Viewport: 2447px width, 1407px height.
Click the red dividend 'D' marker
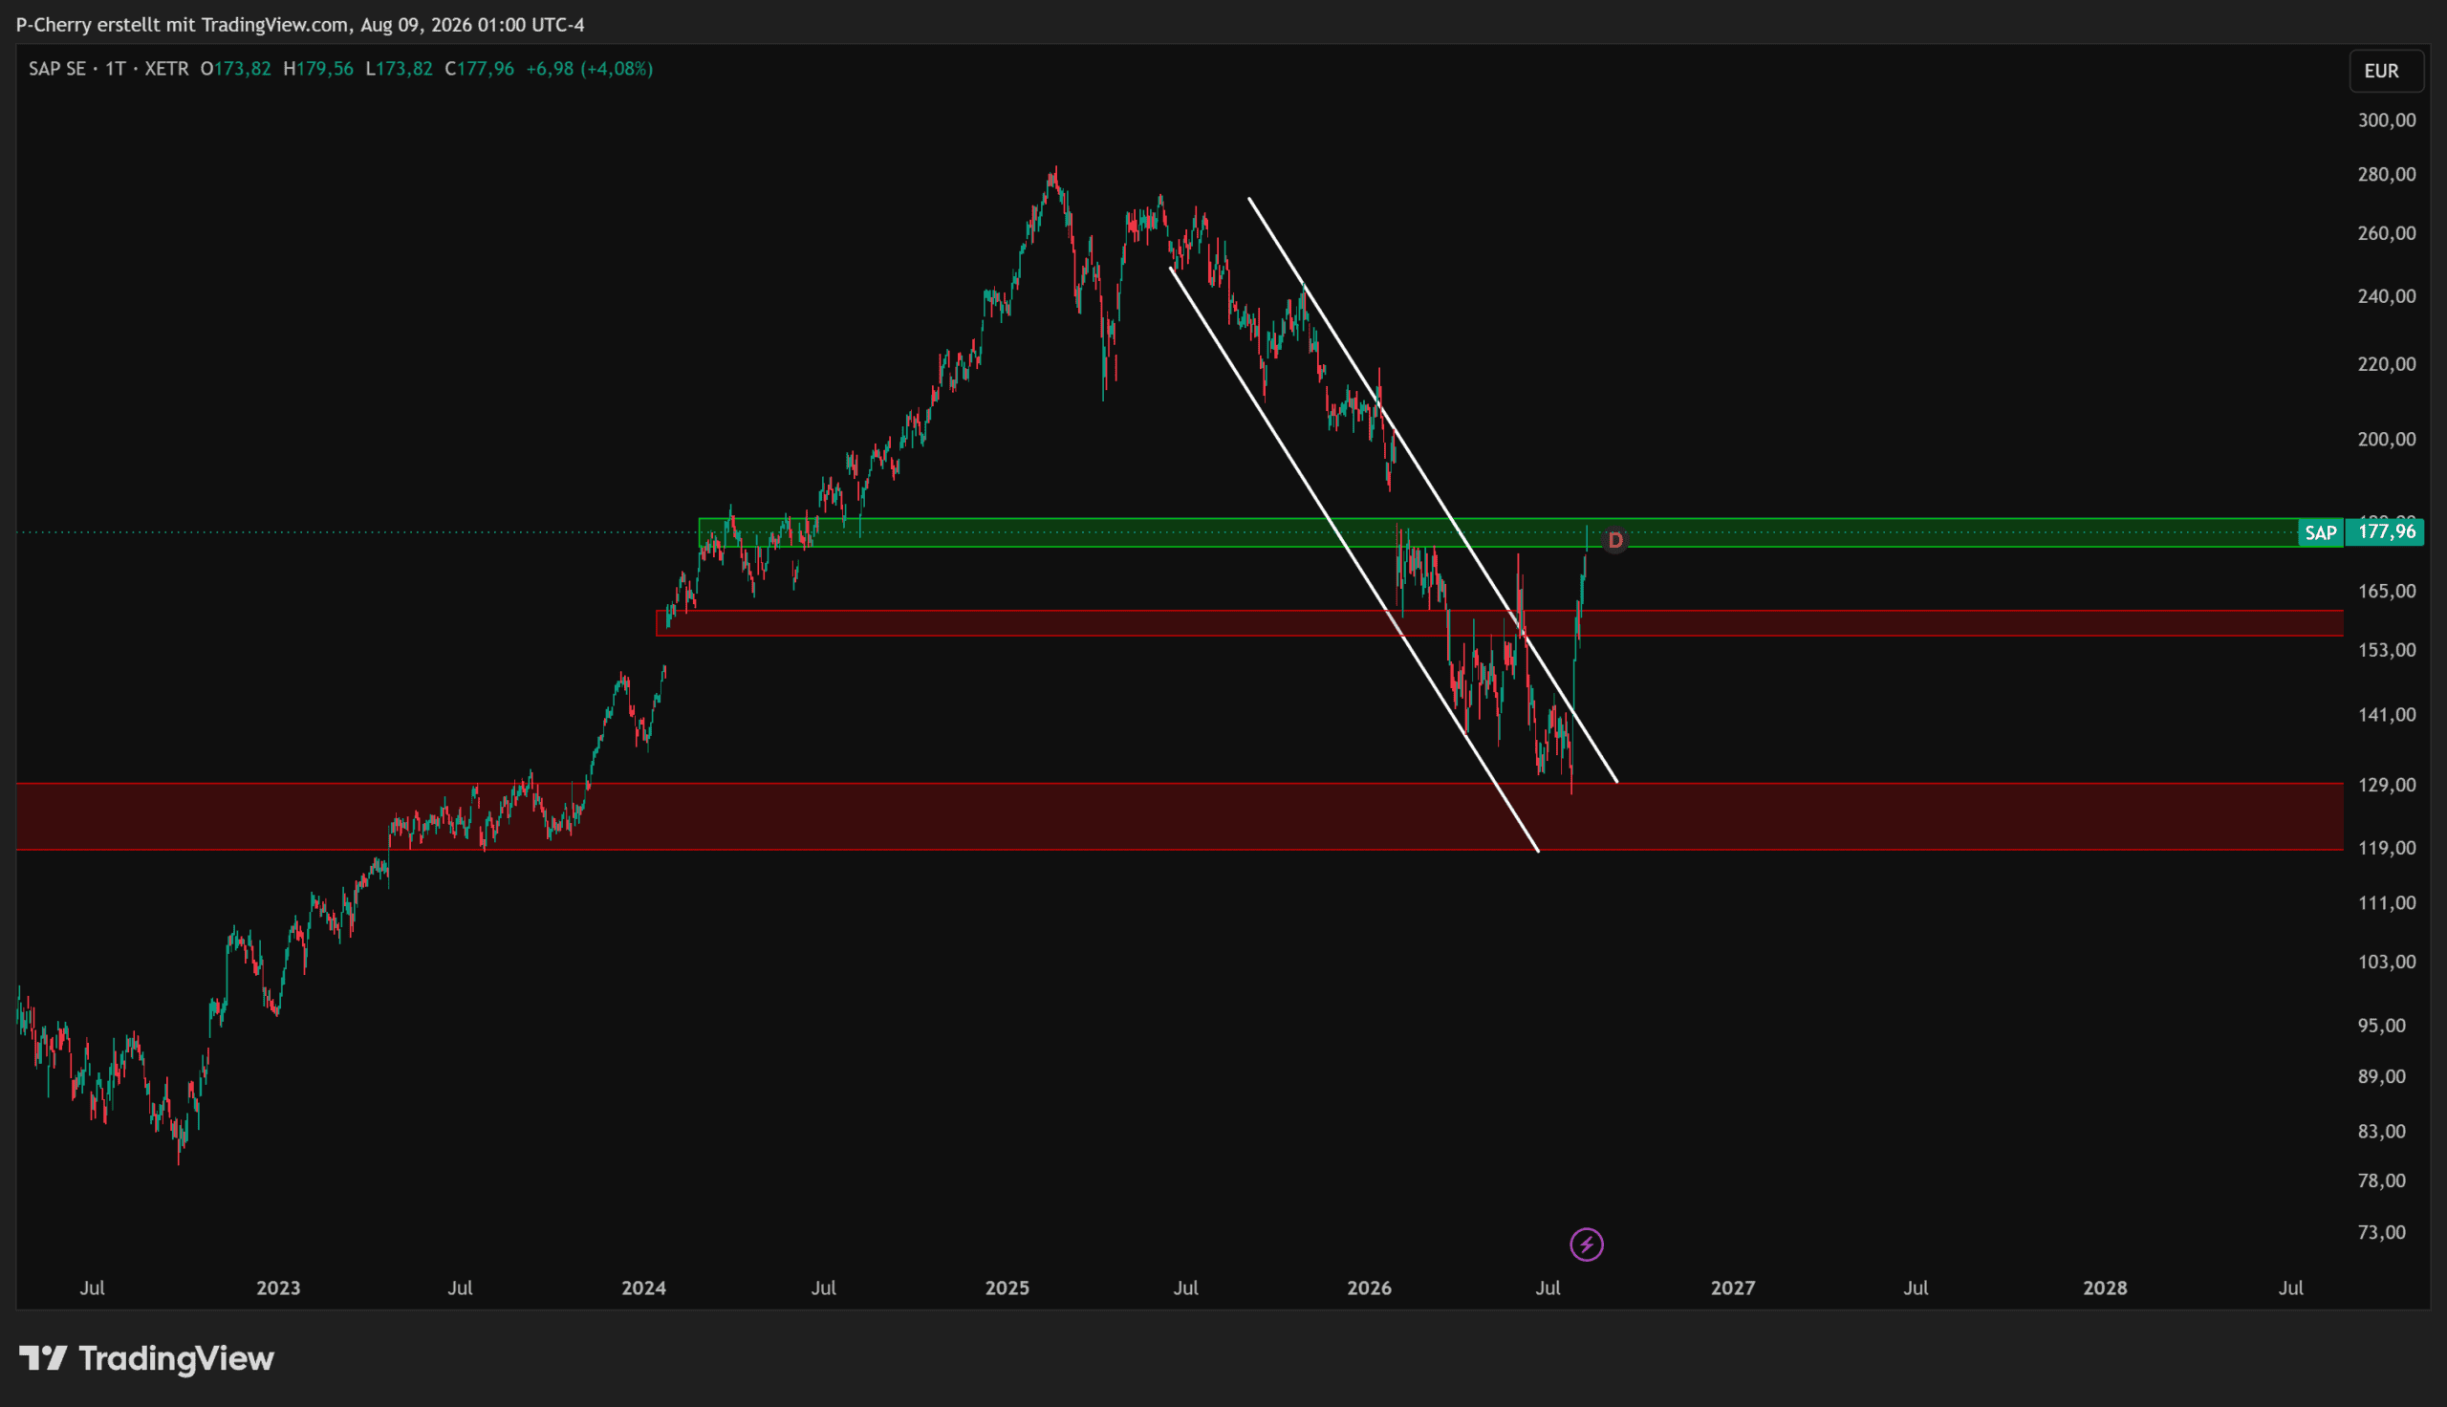(x=1615, y=540)
